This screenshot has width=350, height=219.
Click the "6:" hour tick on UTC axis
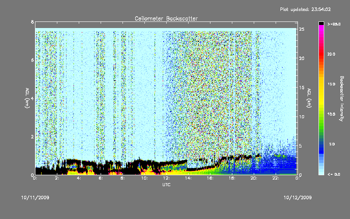(x=101, y=178)
